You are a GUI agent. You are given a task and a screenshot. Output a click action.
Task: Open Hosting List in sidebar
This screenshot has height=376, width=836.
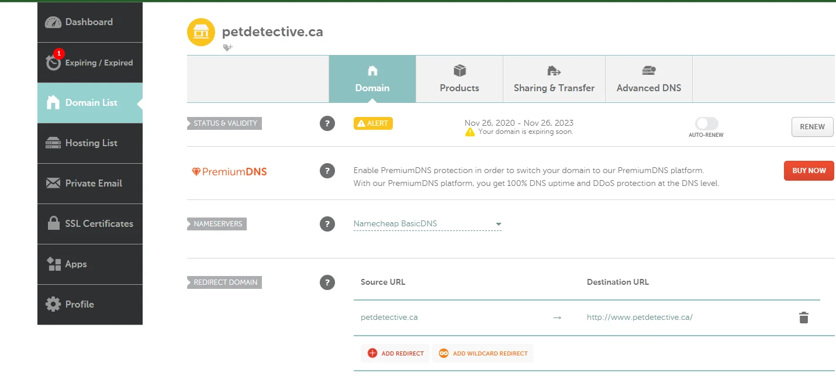tap(90, 143)
